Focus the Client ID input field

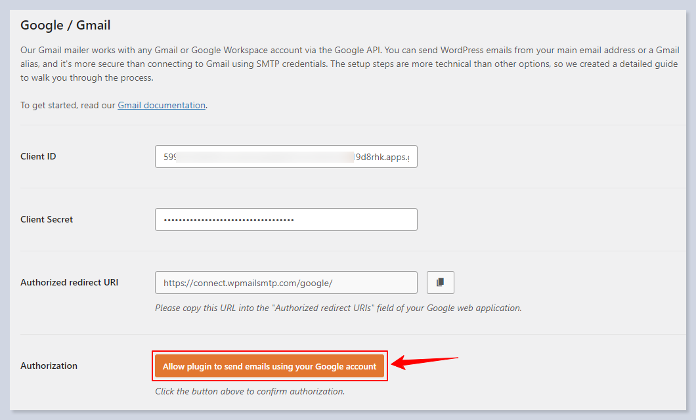286,157
